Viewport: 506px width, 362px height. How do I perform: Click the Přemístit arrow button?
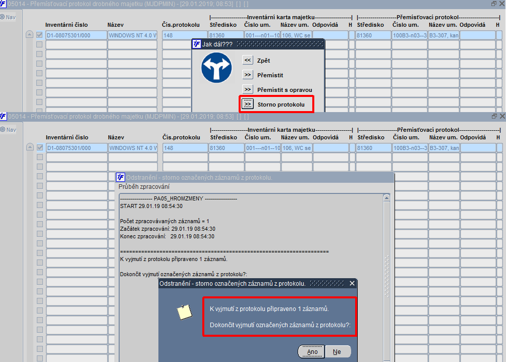[248, 75]
